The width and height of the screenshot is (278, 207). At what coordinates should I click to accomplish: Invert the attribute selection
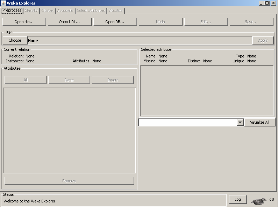113,80
